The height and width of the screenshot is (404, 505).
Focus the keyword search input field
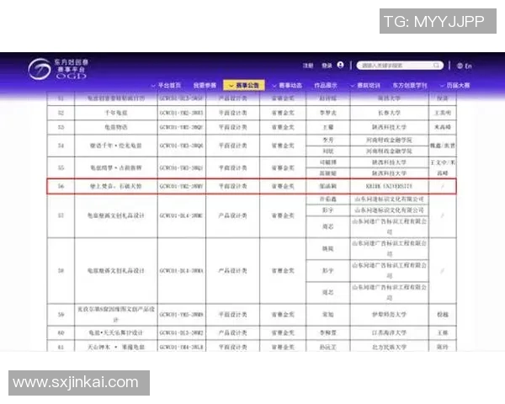[x=400, y=66]
